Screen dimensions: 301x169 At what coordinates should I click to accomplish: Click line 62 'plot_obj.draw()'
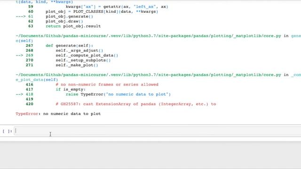(x=64, y=21)
